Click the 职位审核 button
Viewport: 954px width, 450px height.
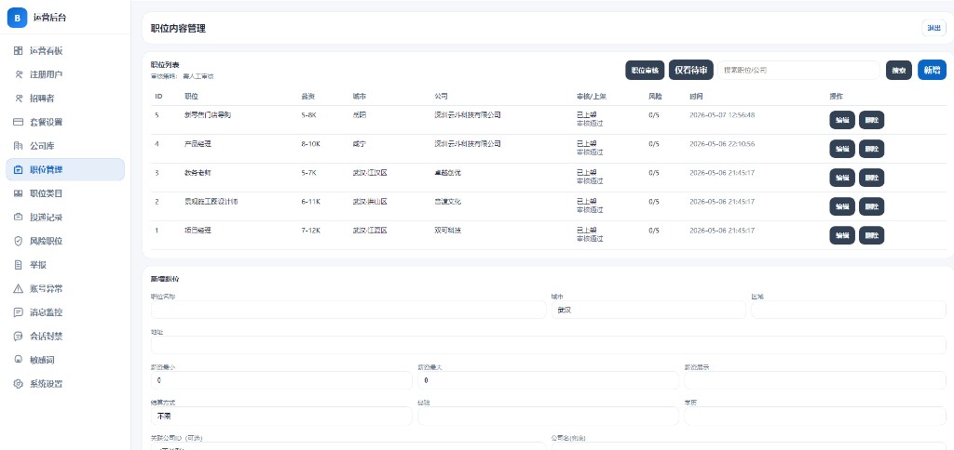pyautogui.click(x=645, y=70)
